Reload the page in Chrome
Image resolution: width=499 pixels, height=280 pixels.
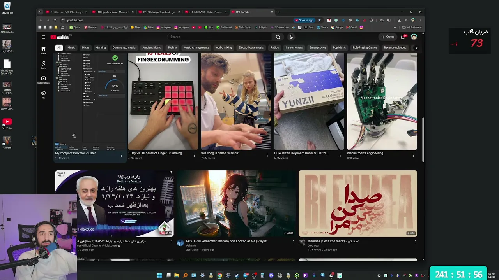(x=55, y=20)
